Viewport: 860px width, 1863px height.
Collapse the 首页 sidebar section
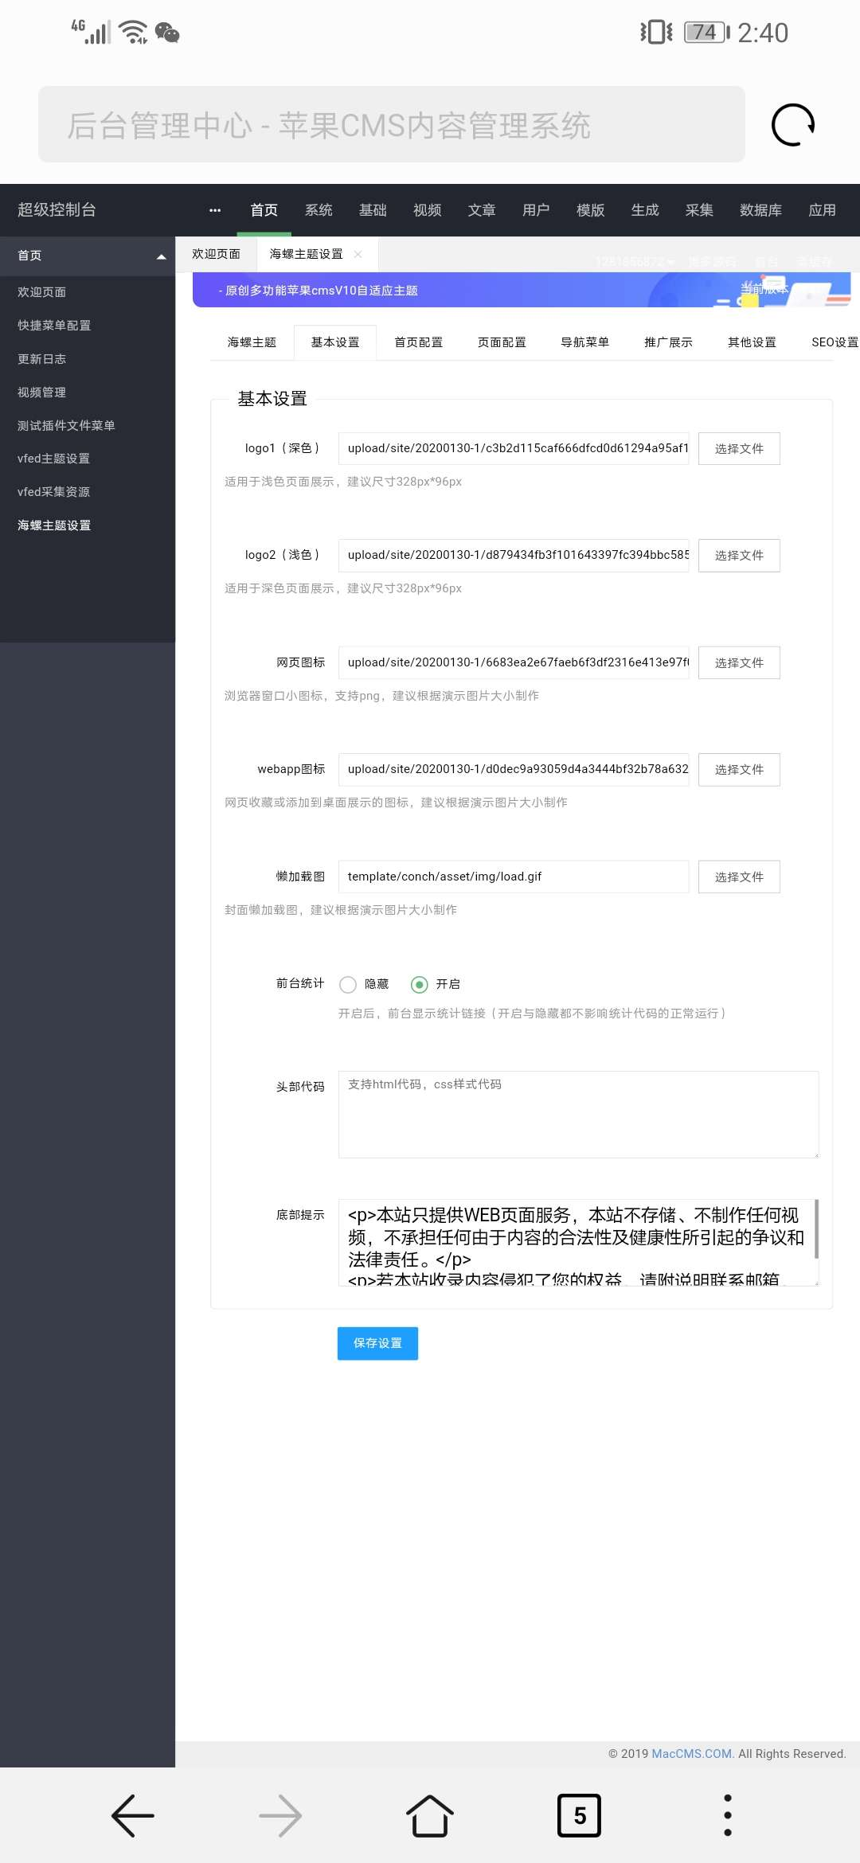coord(161,256)
